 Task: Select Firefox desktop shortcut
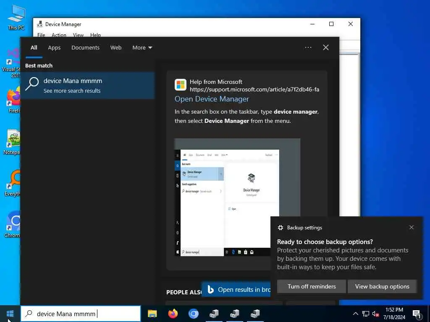pos(13,100)
